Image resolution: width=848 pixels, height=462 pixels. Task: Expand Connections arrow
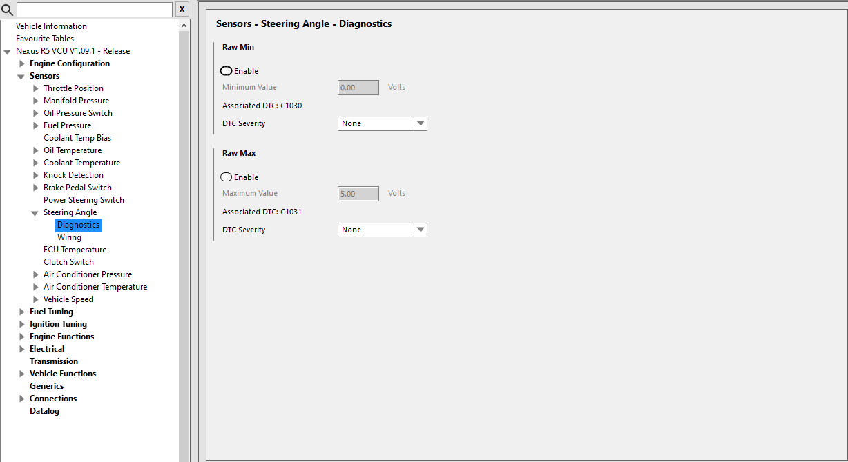pyautogui.click(x=22, y=399)
